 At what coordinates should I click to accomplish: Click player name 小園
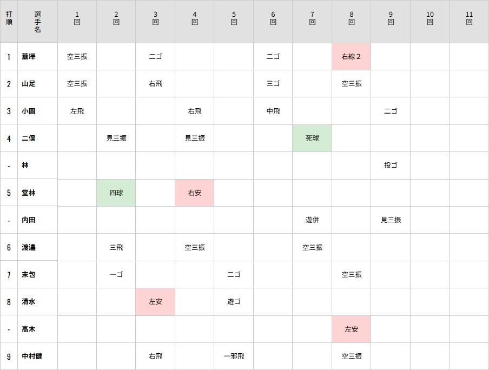click(29, 111)
